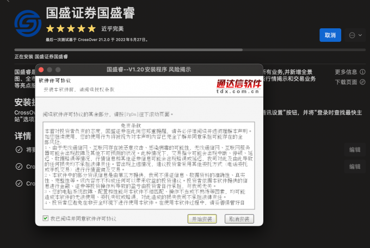
Task: Click the second 编辑 edit button
Action: click(355, 166)
